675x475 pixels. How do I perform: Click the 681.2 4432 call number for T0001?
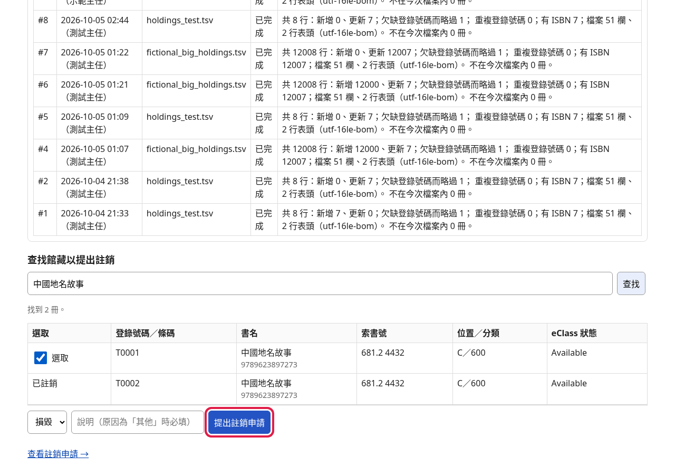coord(383,353)
